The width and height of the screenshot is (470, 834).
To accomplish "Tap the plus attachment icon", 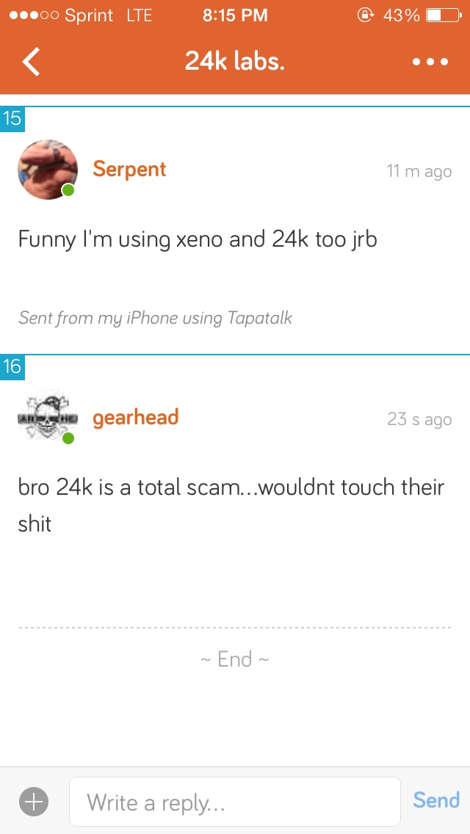I will tap(34, 800).
